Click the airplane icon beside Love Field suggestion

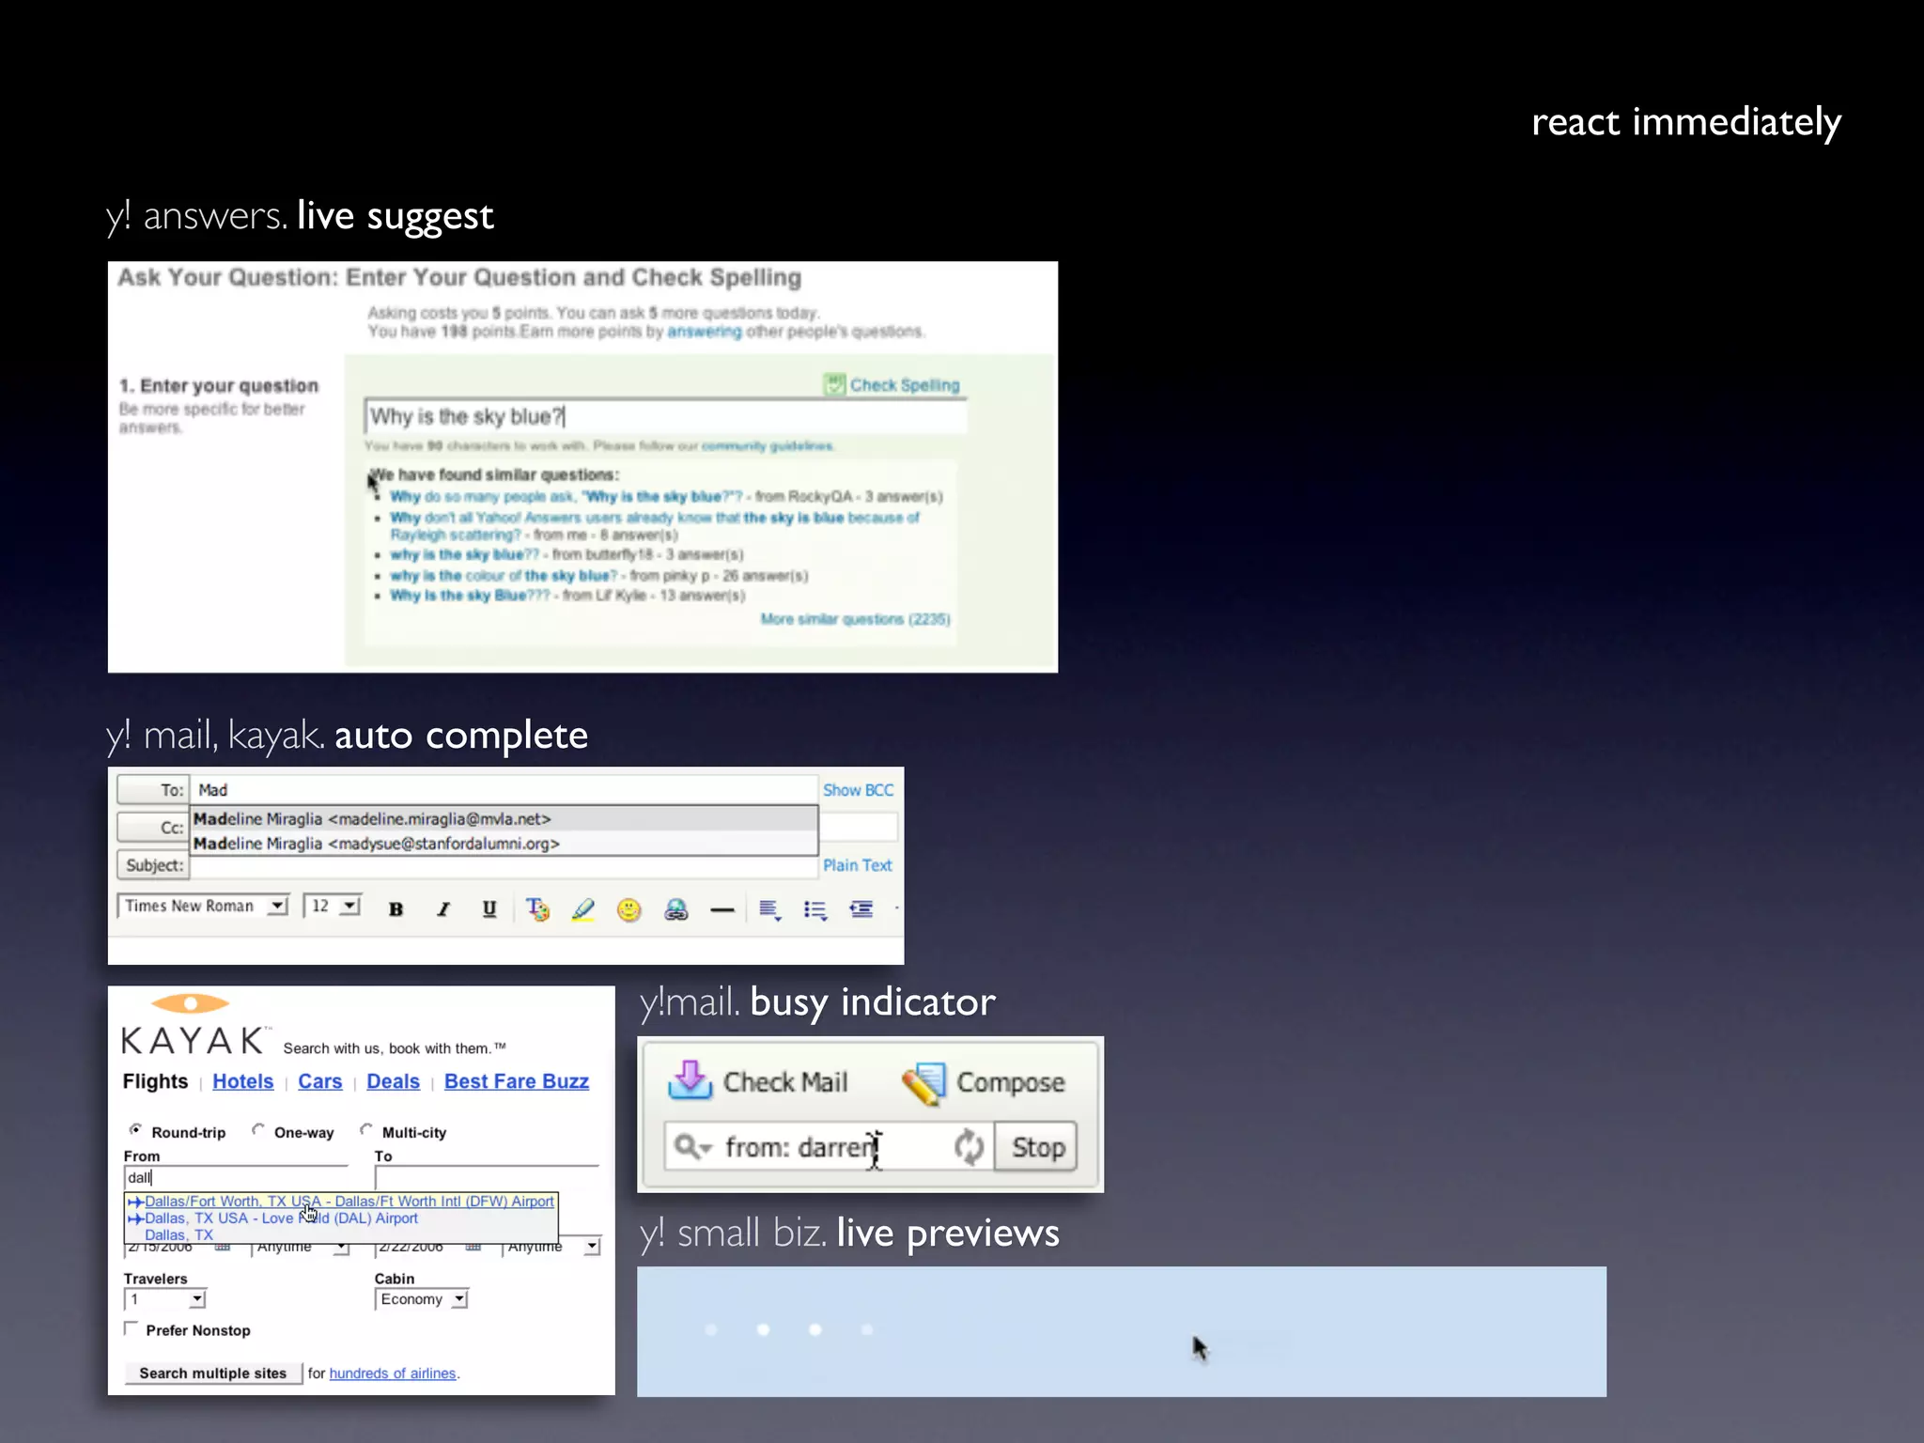pyautogui.click(x=135, y=1218)
